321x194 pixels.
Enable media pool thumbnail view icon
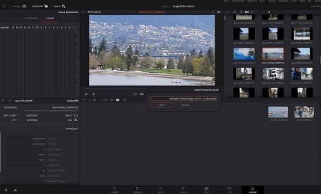point(117,100)
